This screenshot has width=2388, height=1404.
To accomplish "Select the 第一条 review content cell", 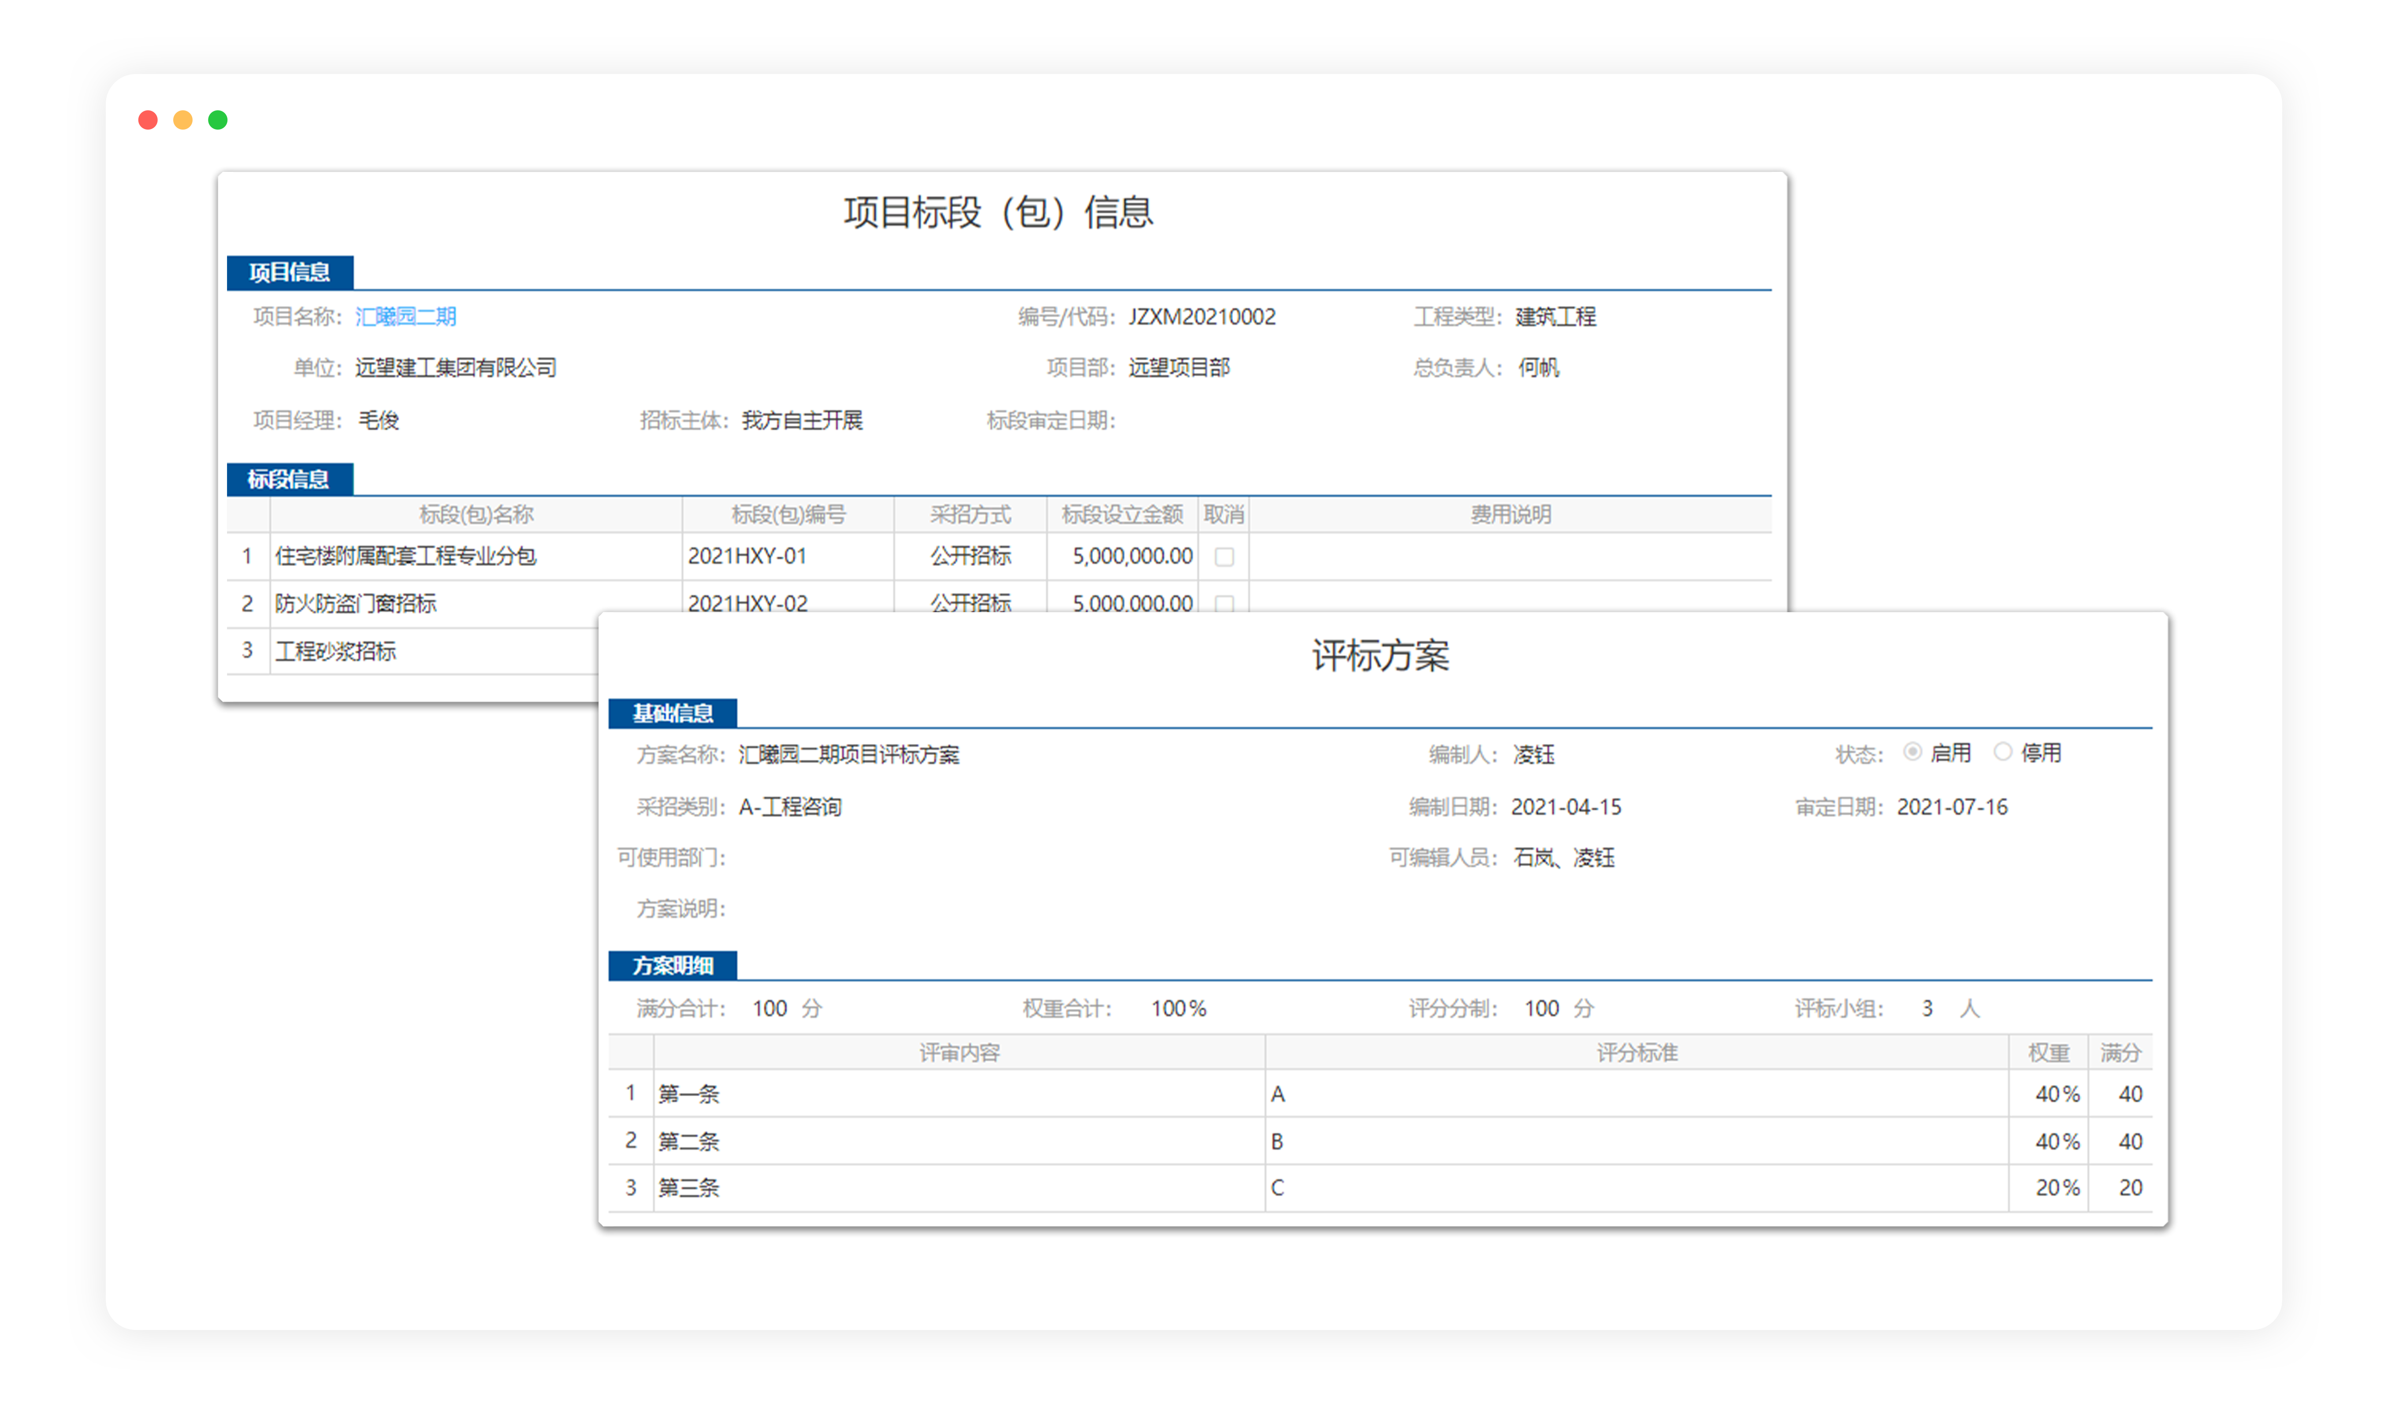I will pos(960,1094).
